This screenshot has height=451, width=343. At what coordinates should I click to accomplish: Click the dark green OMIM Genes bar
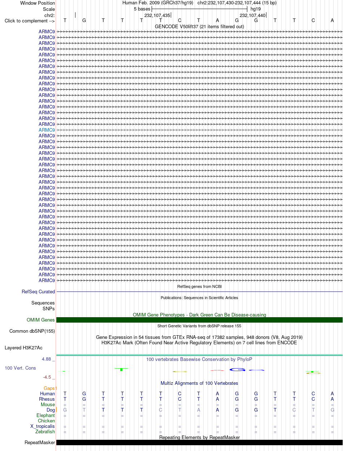point(199,320)
